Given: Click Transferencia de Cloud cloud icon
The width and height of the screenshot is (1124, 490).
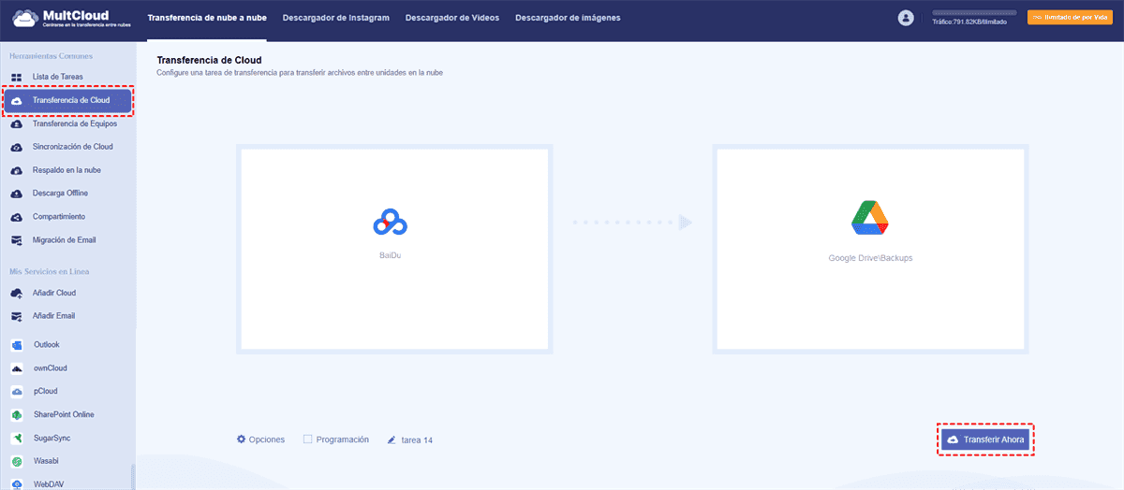Looking at the screenshot, I should pos(17,100).
